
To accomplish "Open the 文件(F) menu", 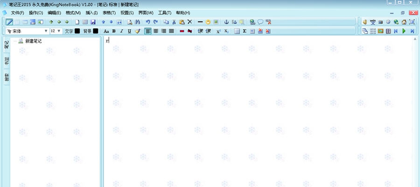I will (17, 13).
